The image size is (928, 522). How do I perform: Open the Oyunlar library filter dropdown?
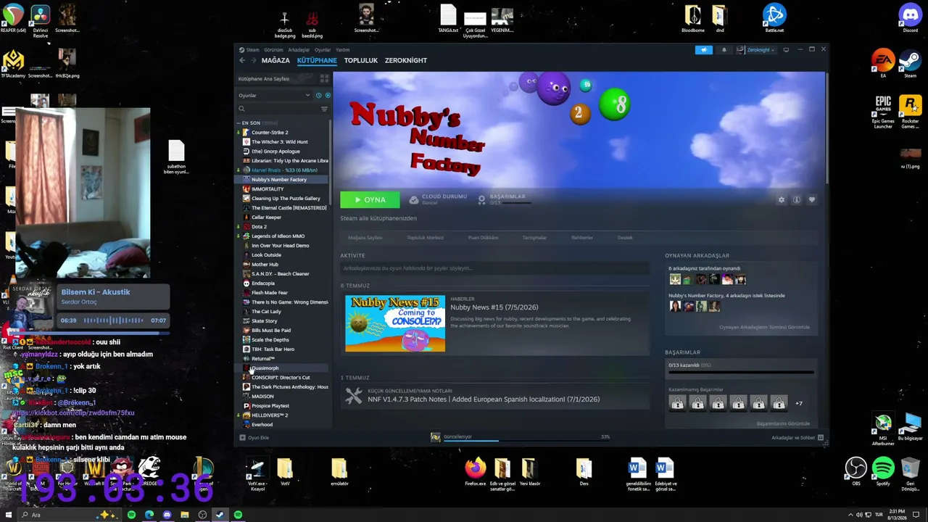point(274,95)
